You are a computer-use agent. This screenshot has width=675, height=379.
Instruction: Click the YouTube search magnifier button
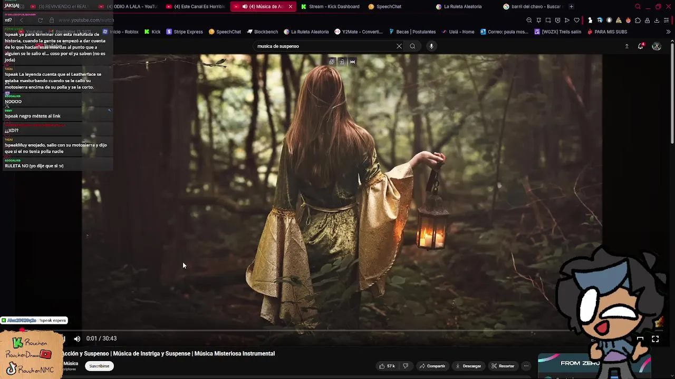pos(412,46)
